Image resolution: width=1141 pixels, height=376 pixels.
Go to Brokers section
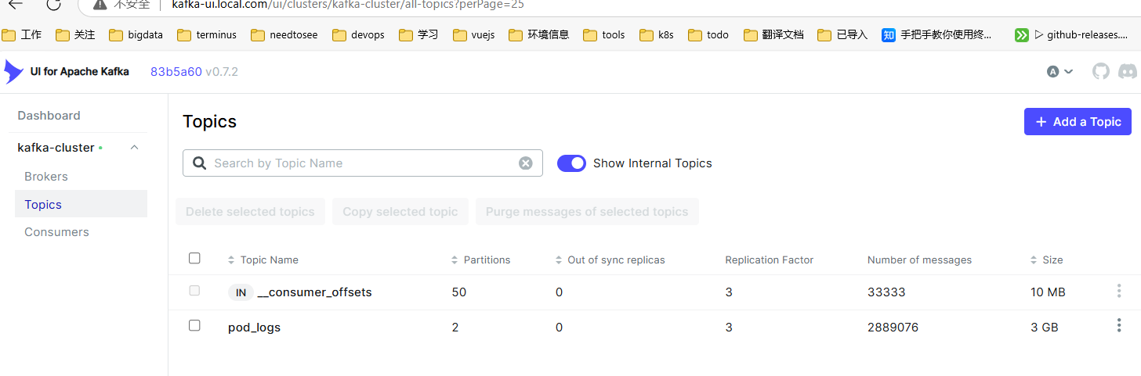46,177
